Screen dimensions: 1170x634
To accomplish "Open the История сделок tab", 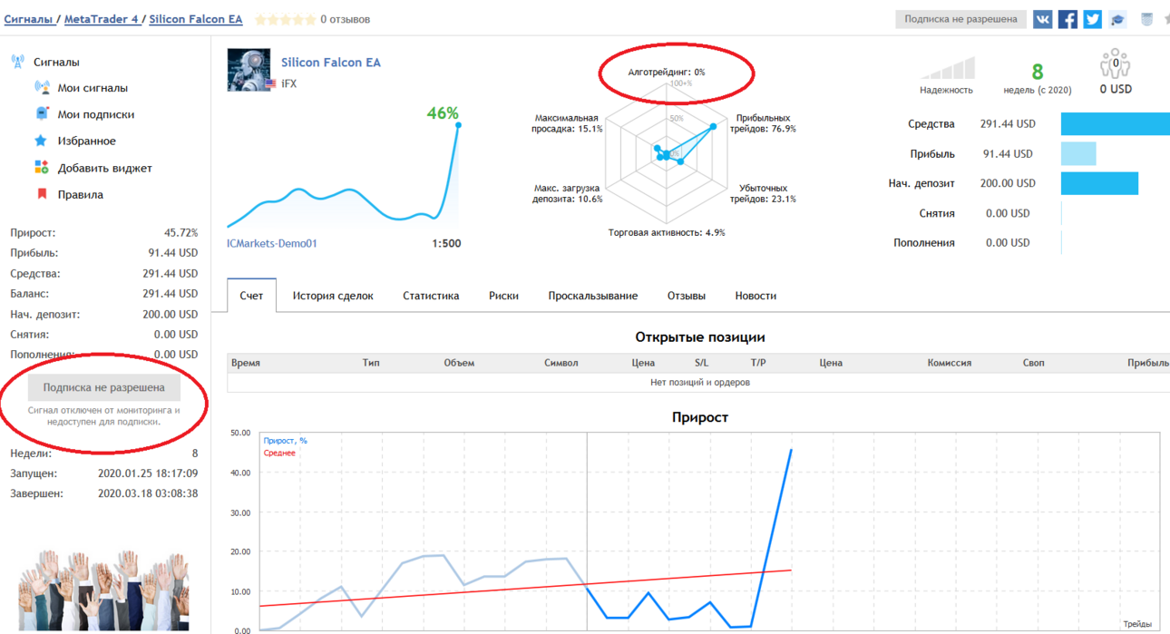I will click(333, 296).
